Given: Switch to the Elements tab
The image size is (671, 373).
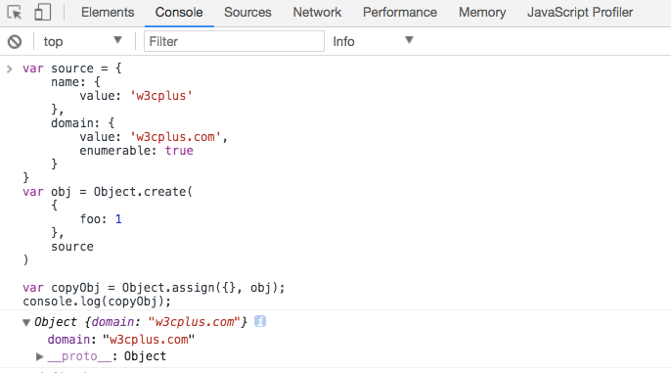Looking at the screenshot, I should (x=108, y=13).
